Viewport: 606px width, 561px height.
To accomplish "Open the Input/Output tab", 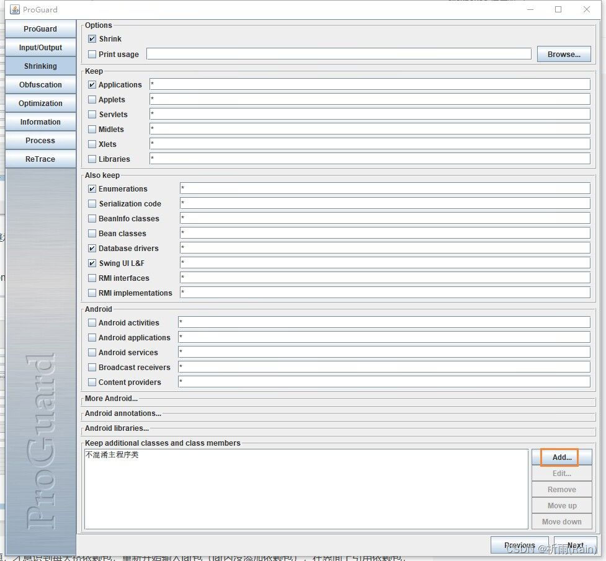I will [x=40, y=48].
